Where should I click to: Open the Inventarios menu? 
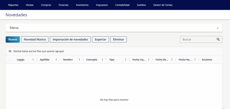click(82, 5)
